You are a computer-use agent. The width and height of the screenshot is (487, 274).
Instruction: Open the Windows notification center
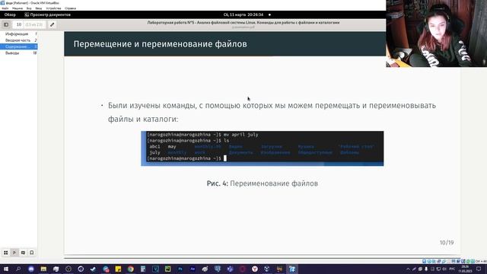479,269
